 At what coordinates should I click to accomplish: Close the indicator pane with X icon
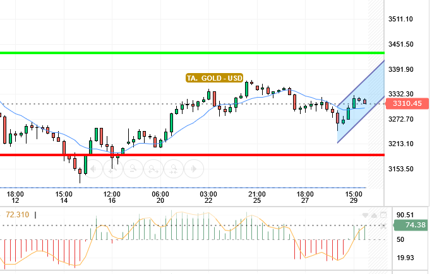383,227
